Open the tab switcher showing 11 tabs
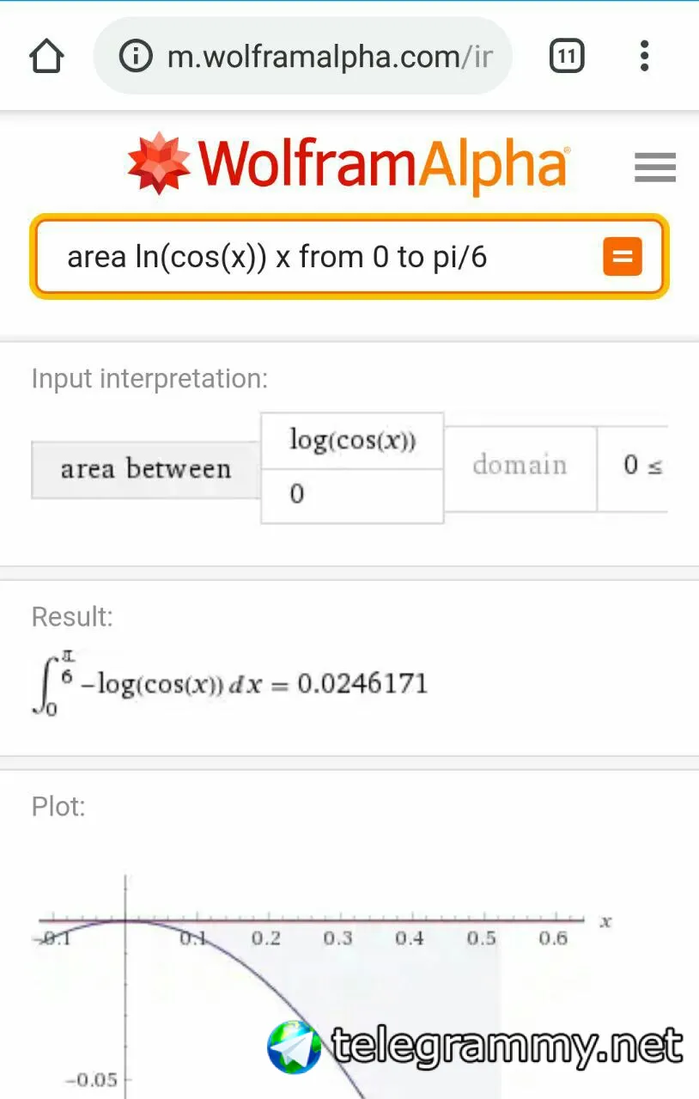699x1099 pixels. tap(566, 57)
